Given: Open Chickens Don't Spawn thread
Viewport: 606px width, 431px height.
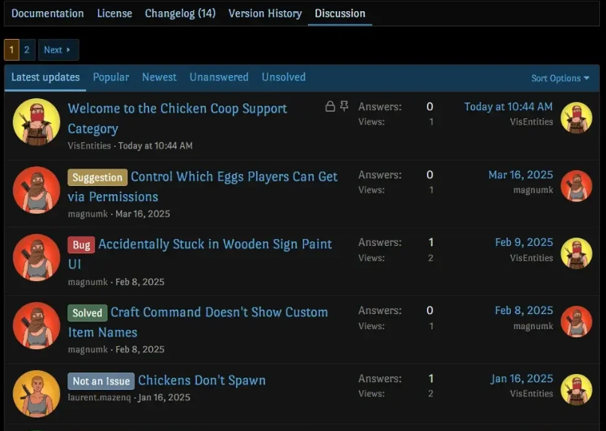Looking at the screenshot, I should pos(202,380).
